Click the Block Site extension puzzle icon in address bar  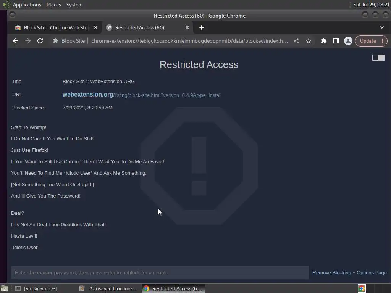[x=55, y=41]
